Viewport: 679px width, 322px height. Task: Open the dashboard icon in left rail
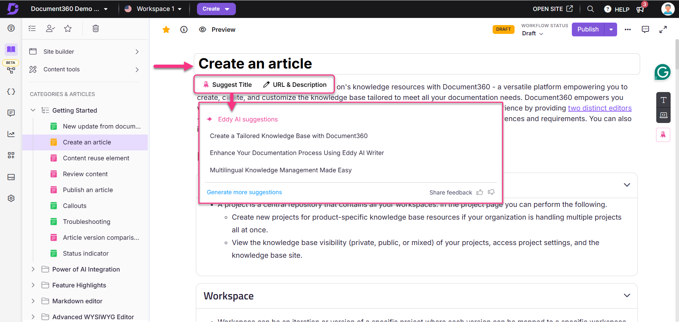(11, 28)
